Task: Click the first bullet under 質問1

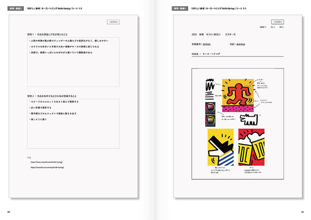Action: (x=69, y=41)
